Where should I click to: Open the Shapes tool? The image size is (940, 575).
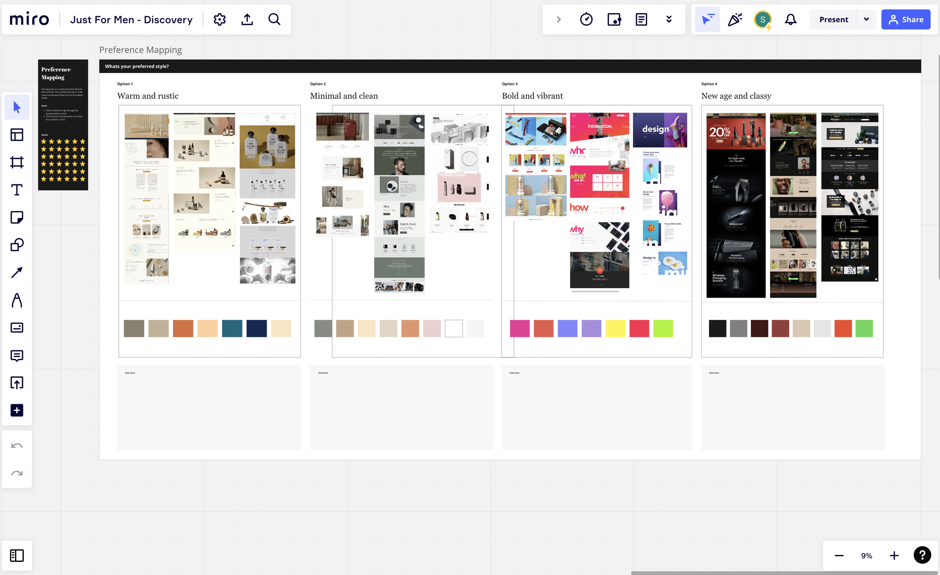[17, 245]
